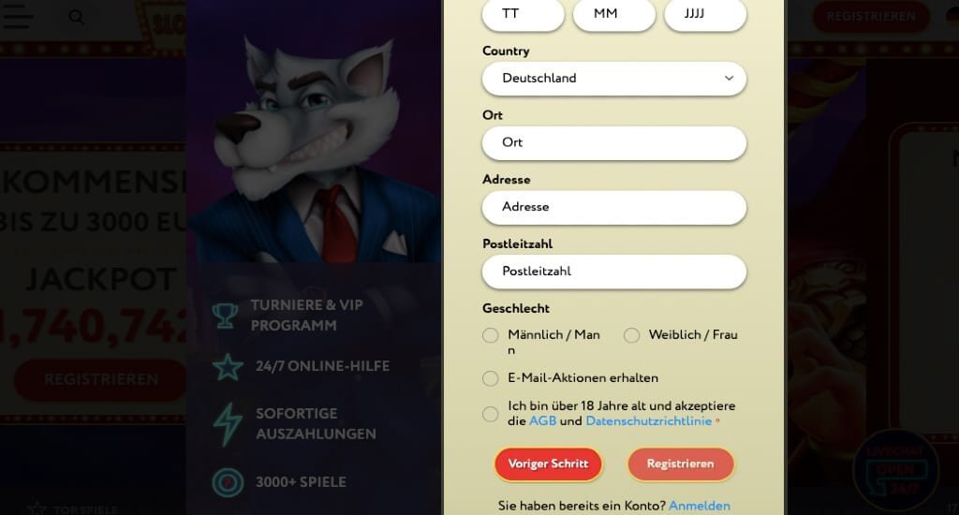This screenshot has width=959, height=515.
Task: Enable E-Mail-Aktionen erhalten option
Action: pyautogui.click(x=490, y=378)
